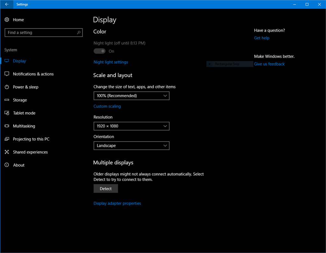Select the Settings title bar tab
The width and height of the screenshot is (326, 253).
(x=22, y=4)
